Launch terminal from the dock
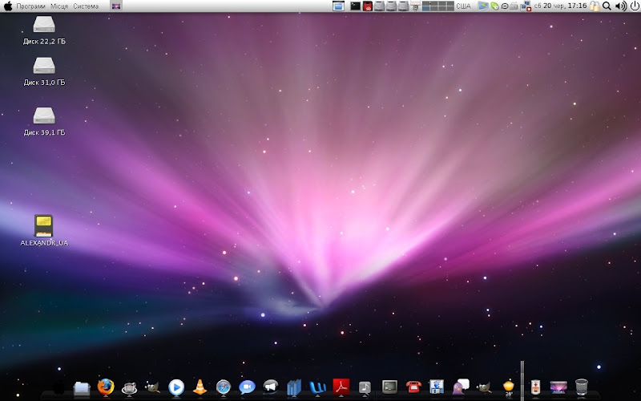Screen dimensions: 641x401 click(389, 387)
